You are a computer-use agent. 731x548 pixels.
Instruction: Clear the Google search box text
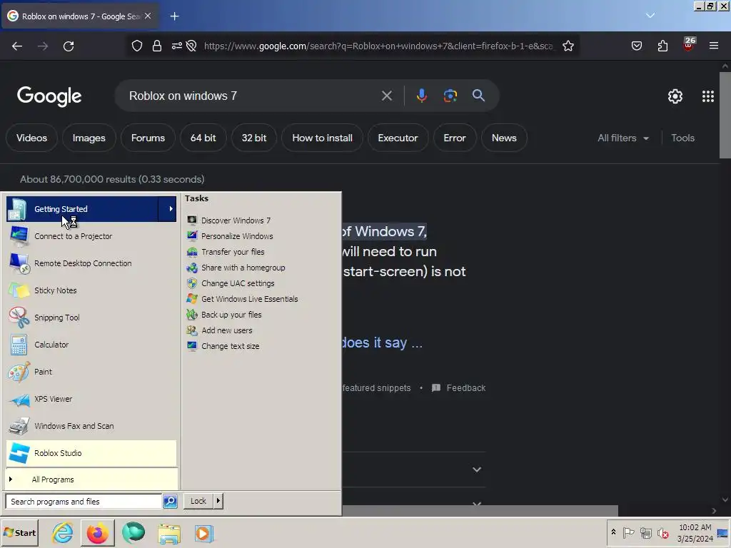(386, 96)
